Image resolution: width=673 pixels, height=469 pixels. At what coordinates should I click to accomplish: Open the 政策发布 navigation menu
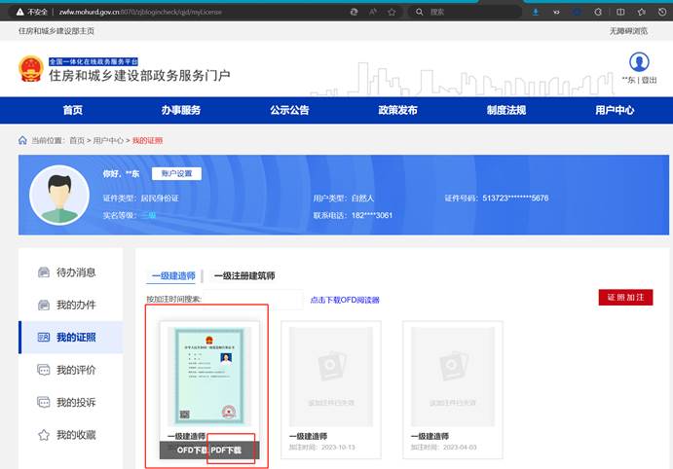click(397, 110)
